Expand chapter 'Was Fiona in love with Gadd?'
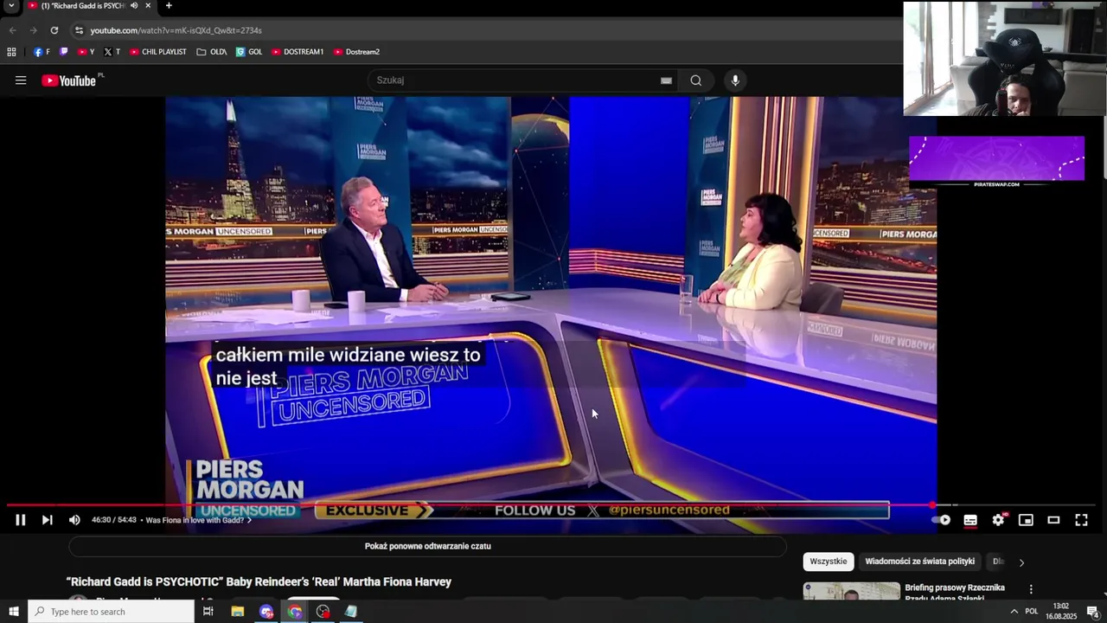Image resolution: width=1107 pixels, height=623 pixels. 199,520
